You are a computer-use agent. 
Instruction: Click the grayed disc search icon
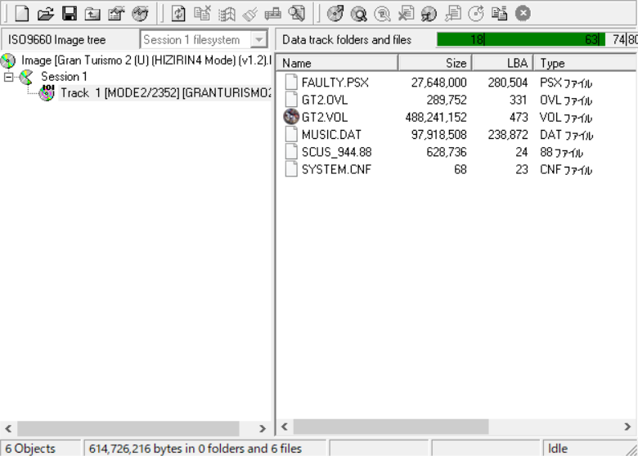pos(382,14)
